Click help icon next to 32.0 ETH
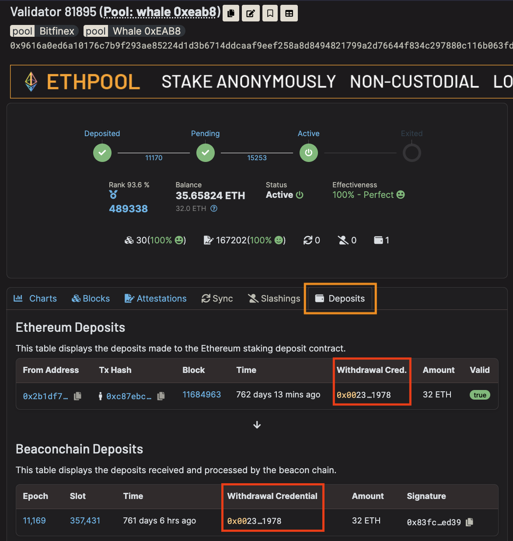This screenshot has height=541, width=513. [214, 209]
